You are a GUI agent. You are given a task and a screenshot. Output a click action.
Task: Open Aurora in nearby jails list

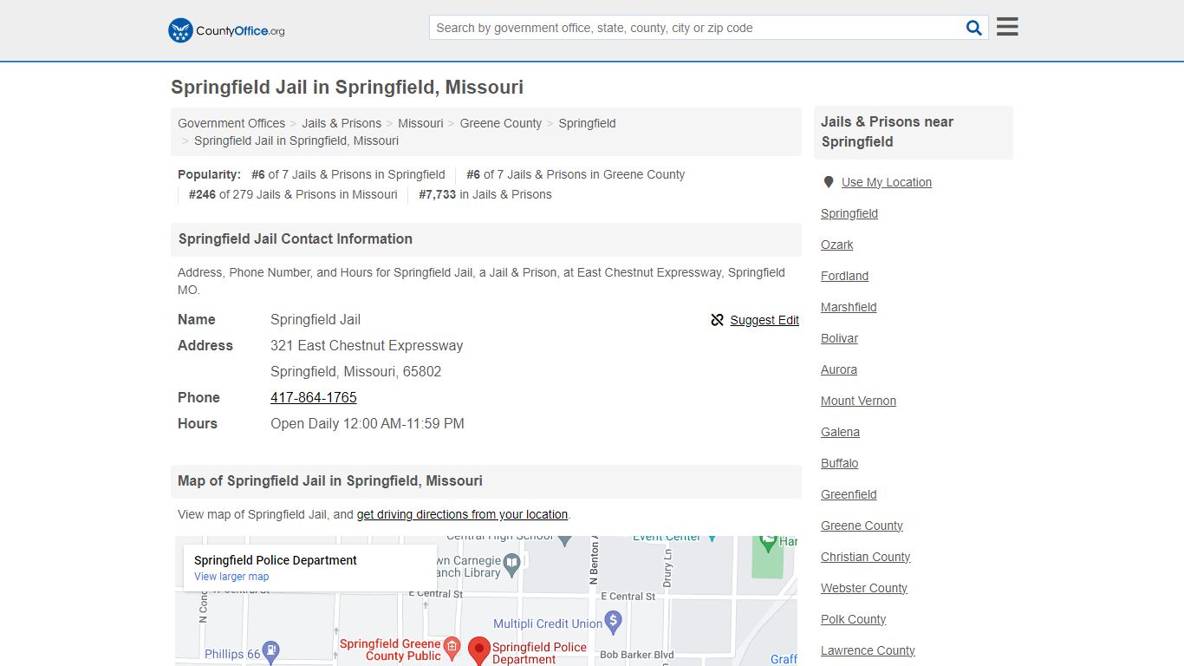pyautogui.click(x=839, y=369)
